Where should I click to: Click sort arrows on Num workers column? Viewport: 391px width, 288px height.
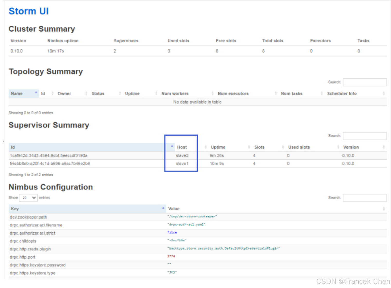[213, 93]
